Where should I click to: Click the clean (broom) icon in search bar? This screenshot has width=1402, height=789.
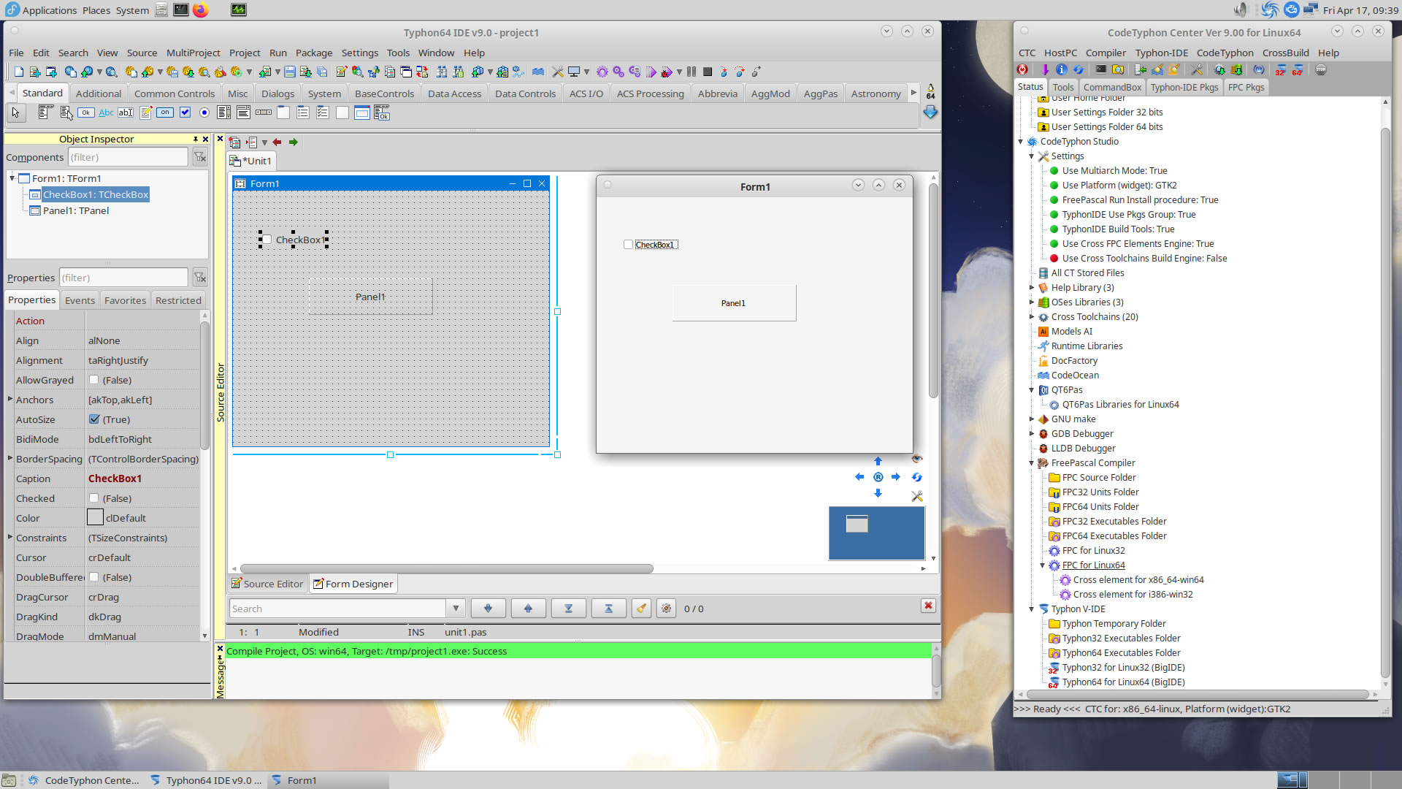pos(641,609)
